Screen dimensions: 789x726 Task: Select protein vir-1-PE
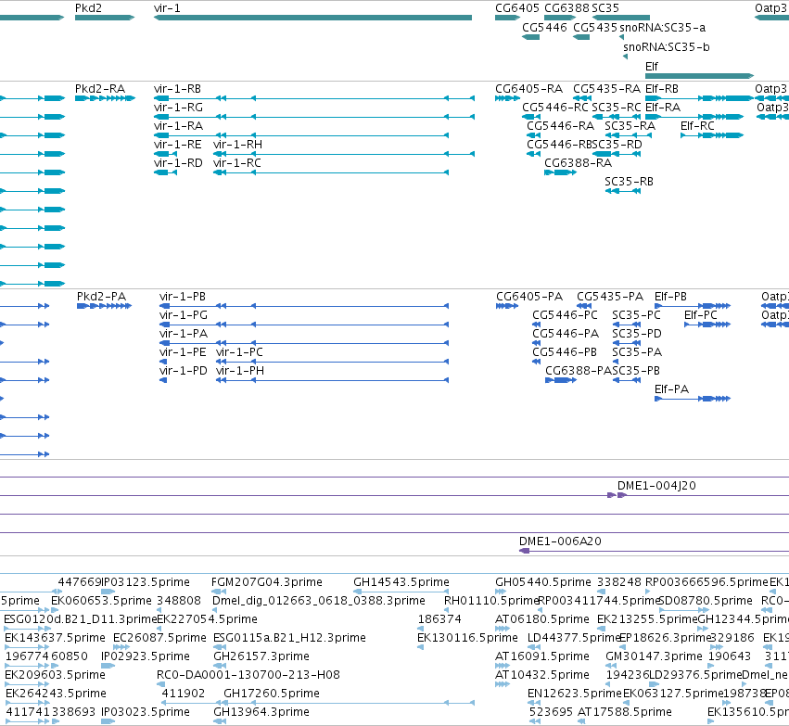(x=183, y=352)
